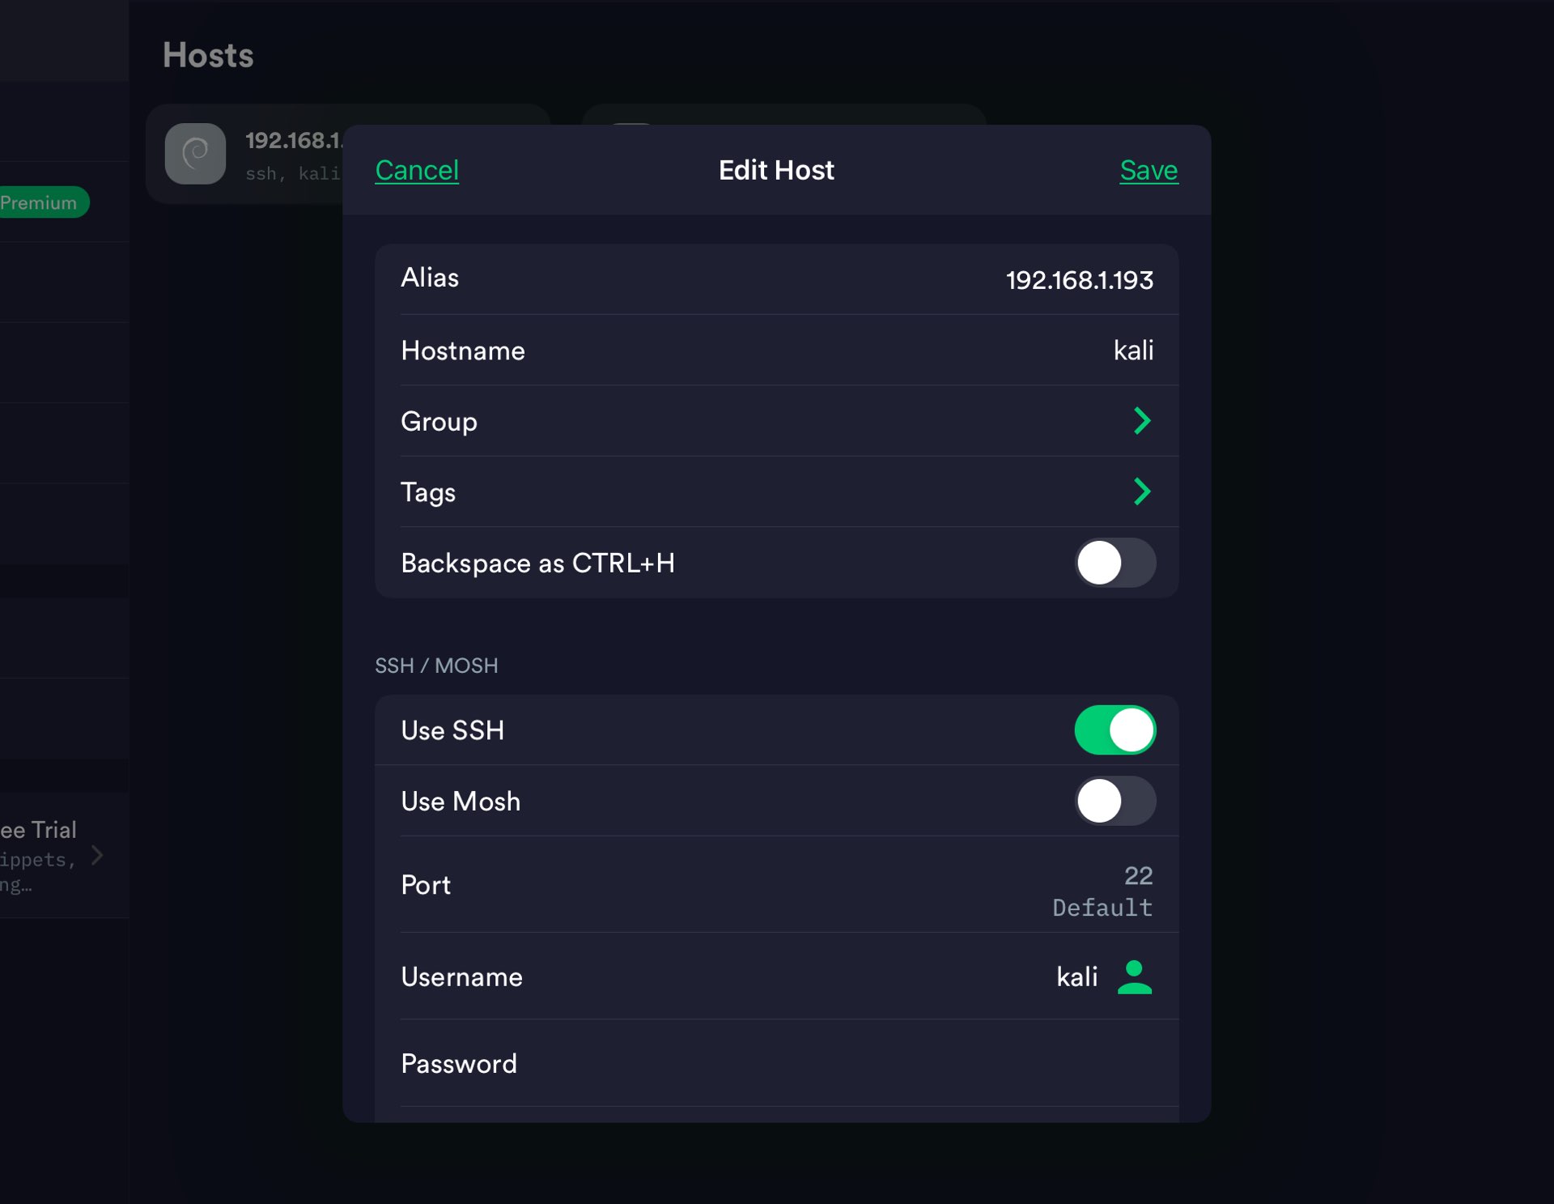Expand the Free Trial chevron in sidebar

[97, 855]
